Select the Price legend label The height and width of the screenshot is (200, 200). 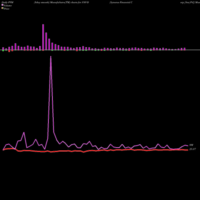coord(6,9)
